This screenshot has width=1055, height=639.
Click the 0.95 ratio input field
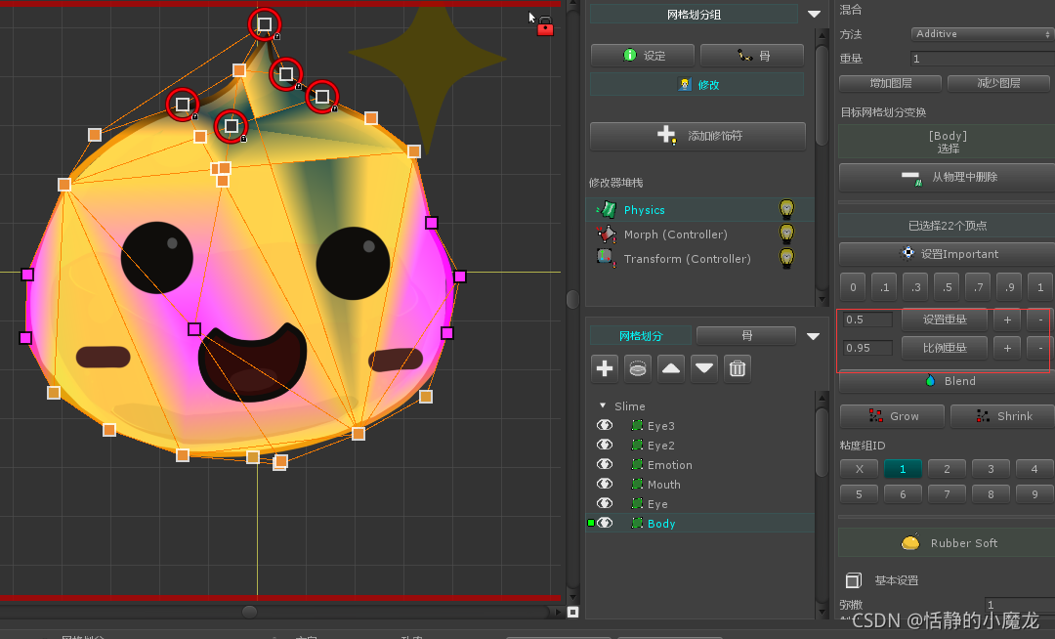click(868, 348)
